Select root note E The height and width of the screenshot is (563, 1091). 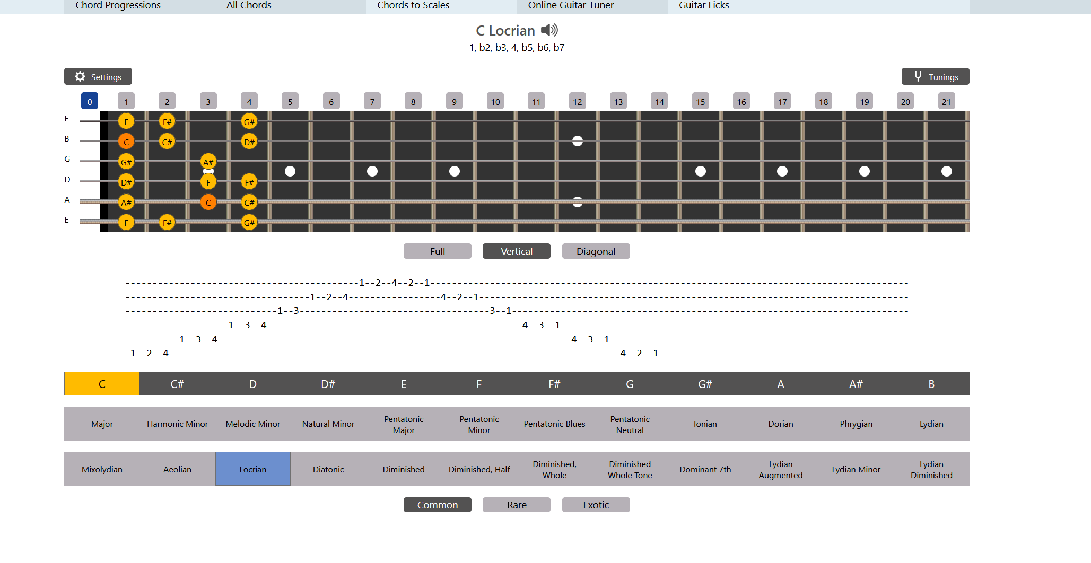404,384
